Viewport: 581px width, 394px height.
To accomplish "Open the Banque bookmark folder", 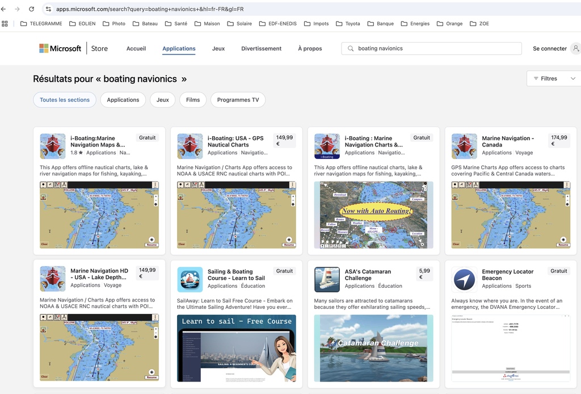I will pyautogui.click(x=381, y=24).
